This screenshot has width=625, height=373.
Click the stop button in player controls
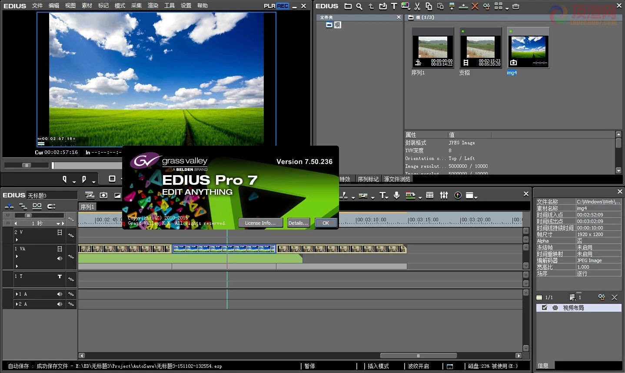pyautogui.click(x=112, y=179)
